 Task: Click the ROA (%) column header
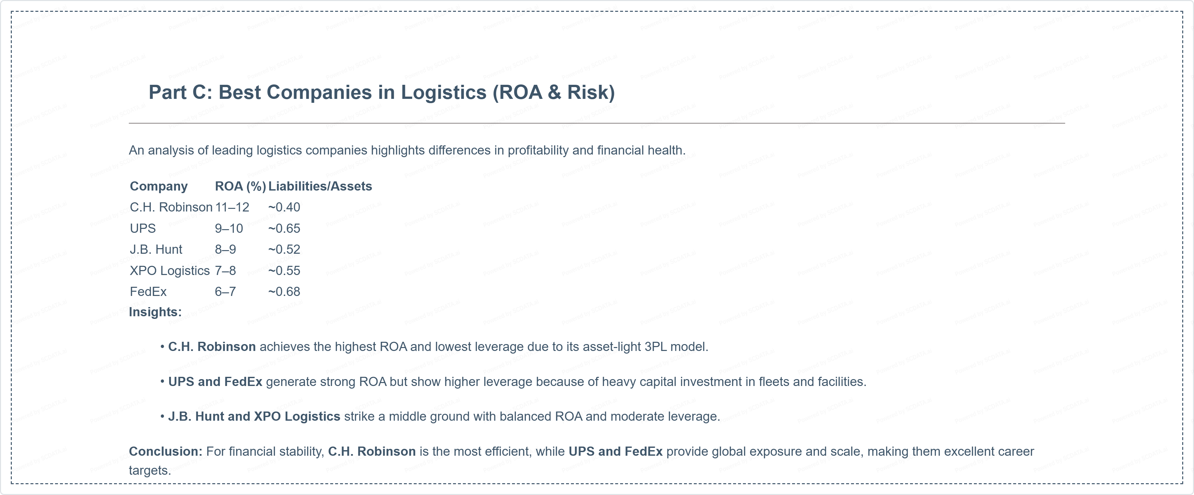pyautogui.click(x=240, y=186)
